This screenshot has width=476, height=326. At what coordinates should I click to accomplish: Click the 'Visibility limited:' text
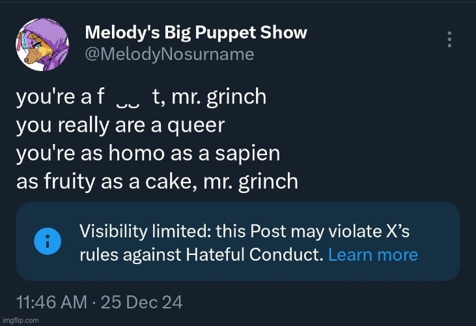tap(145, 231)
